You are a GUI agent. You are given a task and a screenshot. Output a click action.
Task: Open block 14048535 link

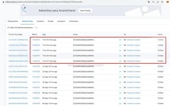coord(36,88)
